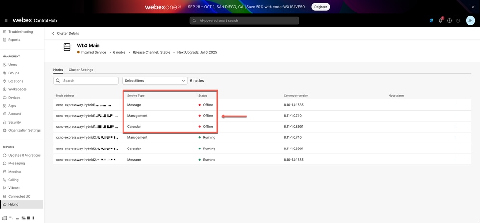Click the Meeting calendar icon
Screen dimensions: 480x223
coord(5,172)
